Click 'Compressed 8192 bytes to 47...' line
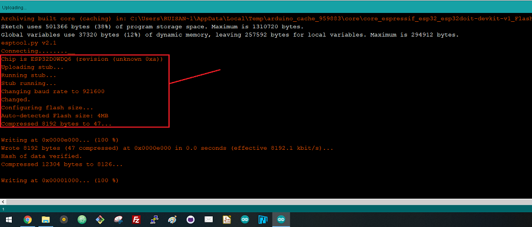532x227 pixels. pyautogui.click(x=56, y=124)
